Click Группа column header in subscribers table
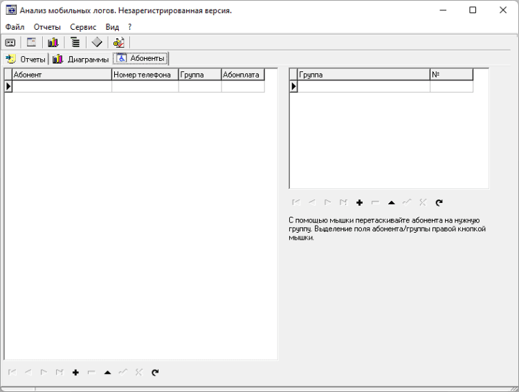The height and width of the screenshot is (392, 519). (x=200, y=75)
